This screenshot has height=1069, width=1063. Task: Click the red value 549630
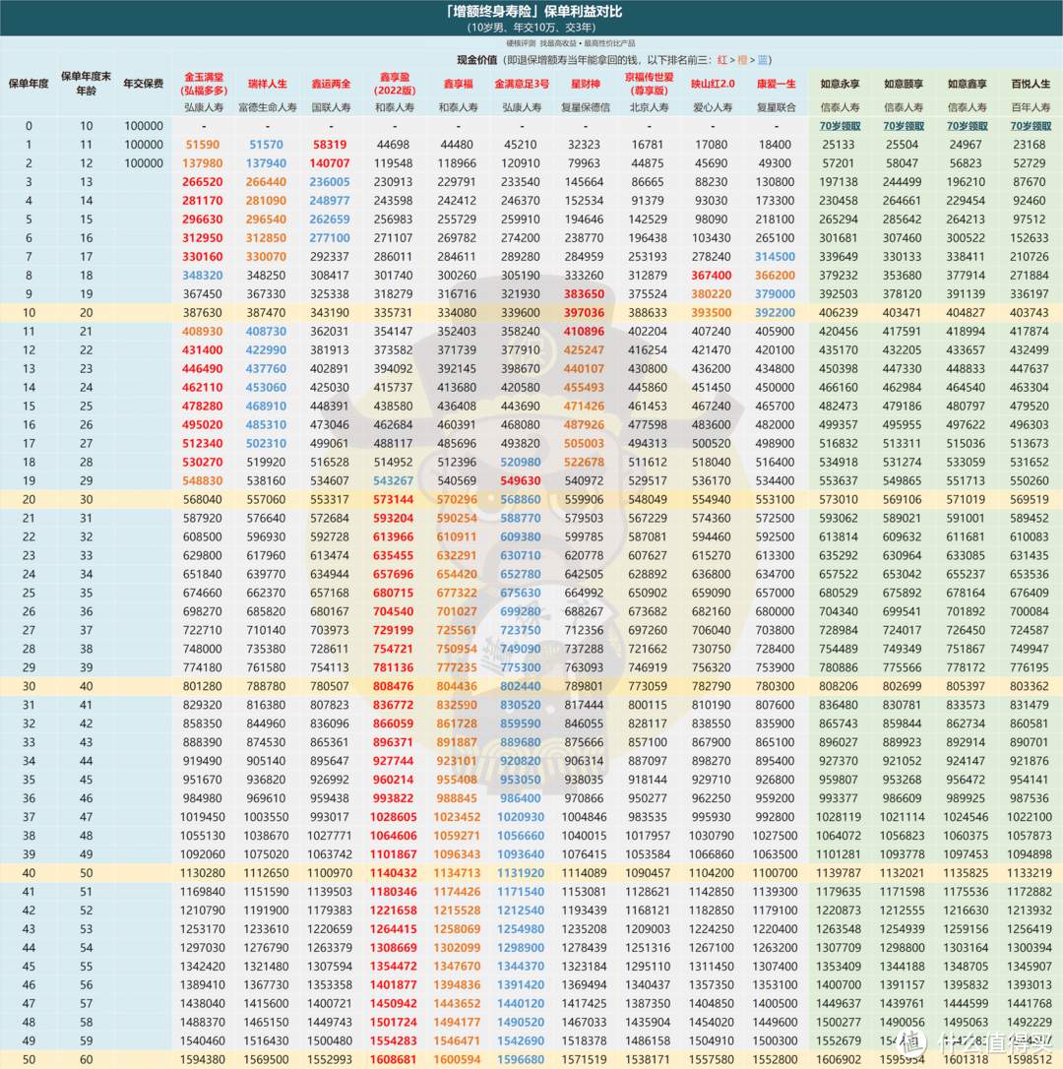pyautogui.click(x=521, y=480)
